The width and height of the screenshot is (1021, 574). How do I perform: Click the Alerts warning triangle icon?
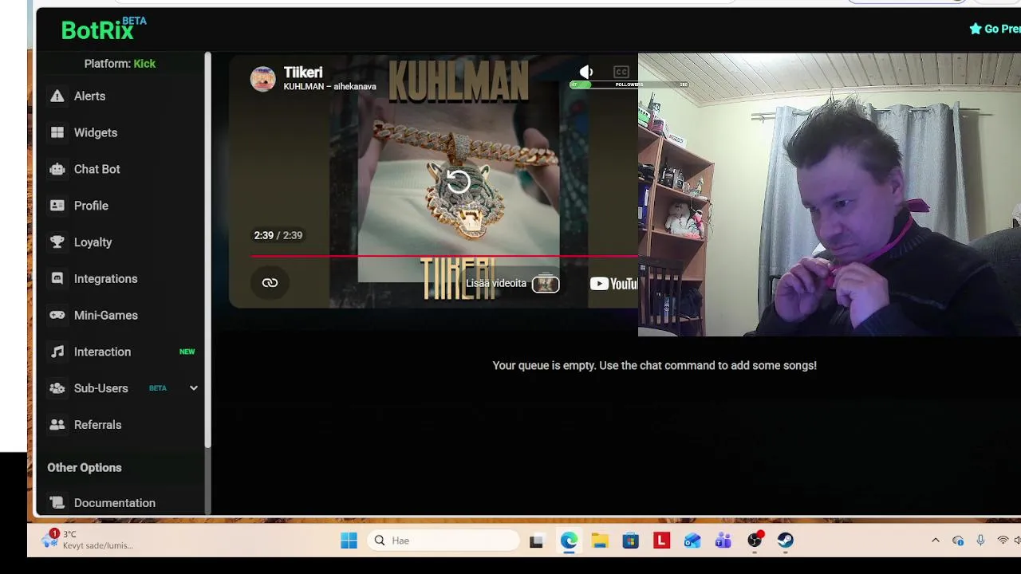57,96
